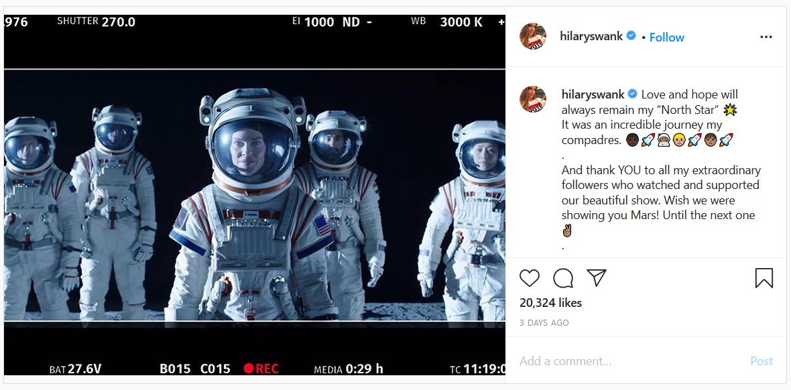Submit the comment with the Post button

coord(762,361)
